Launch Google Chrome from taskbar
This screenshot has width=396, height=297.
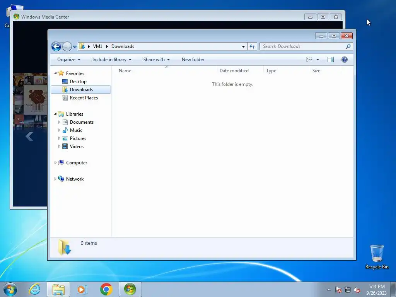[106, 289]
